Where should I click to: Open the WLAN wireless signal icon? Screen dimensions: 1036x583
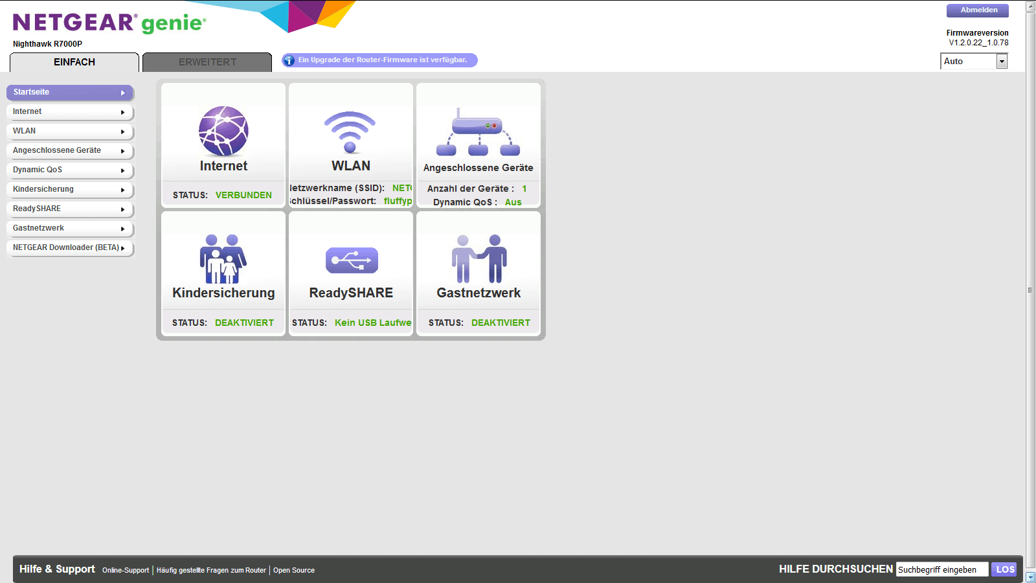point(350,132)
